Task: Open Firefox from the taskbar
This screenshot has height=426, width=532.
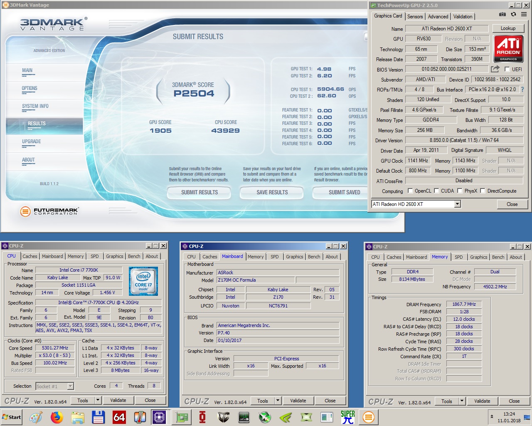Action: click(57, 417)
